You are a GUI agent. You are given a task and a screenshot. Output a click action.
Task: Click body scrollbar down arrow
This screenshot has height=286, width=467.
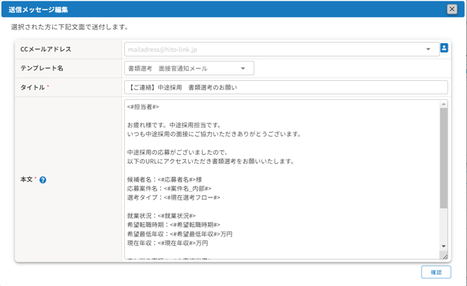coord(443,246)
